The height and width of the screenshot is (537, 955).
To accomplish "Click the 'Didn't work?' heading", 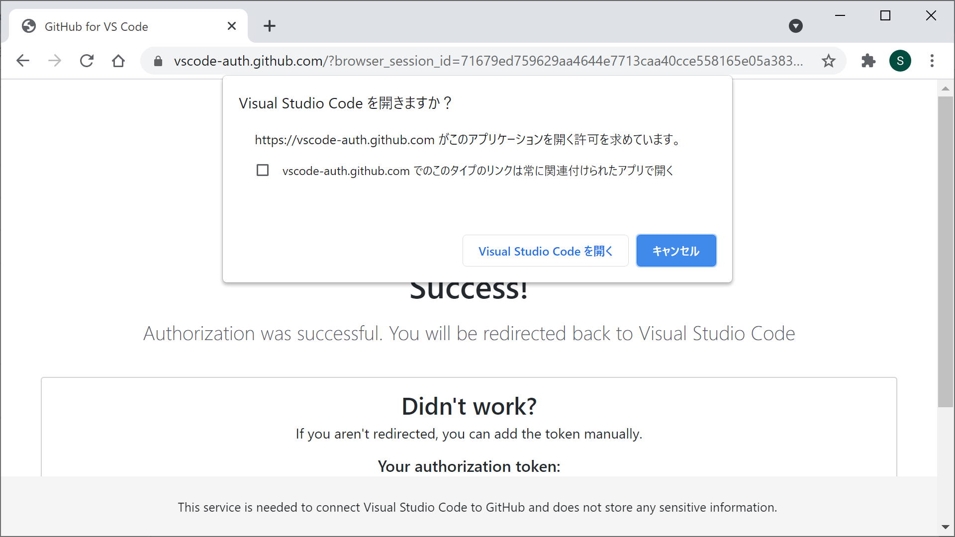I will point(469,406).
